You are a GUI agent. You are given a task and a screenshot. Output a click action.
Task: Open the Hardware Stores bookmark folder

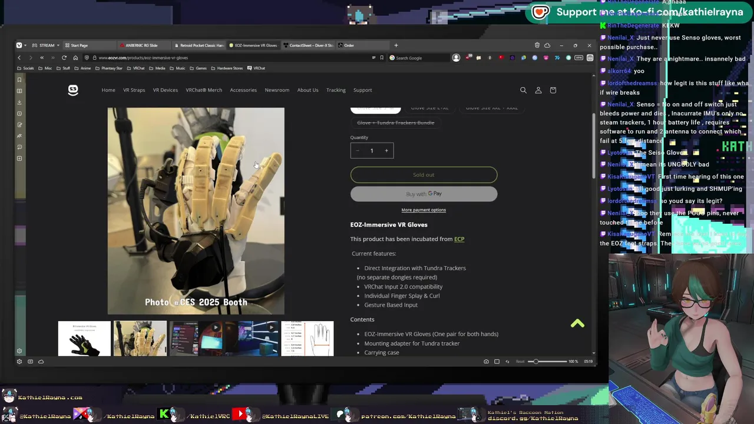(227, 68)
